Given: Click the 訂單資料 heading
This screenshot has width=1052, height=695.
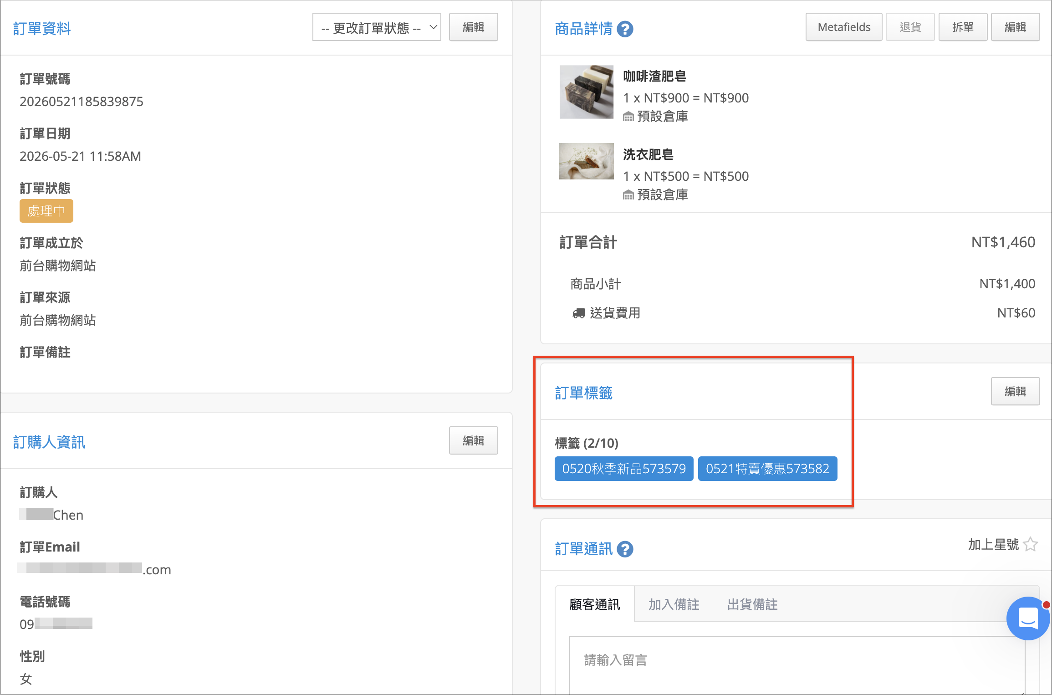Looking at the screenshot, I should (x=42, y=28).
